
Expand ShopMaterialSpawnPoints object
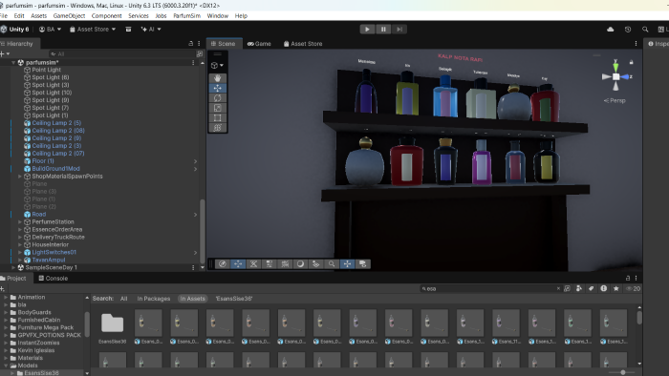(x=20, y=177)
